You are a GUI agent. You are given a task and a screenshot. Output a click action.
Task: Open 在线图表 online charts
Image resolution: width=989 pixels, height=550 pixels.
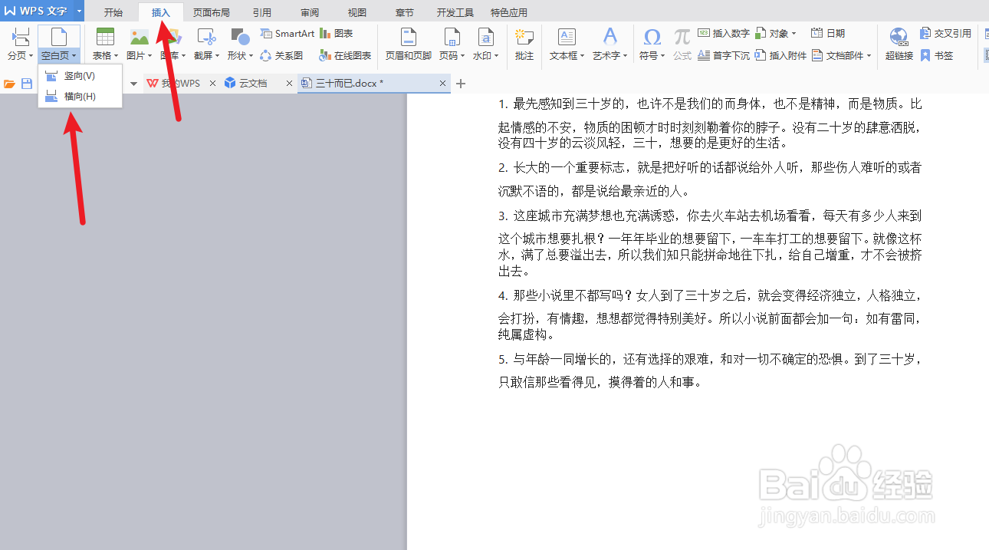coord(345,55)
